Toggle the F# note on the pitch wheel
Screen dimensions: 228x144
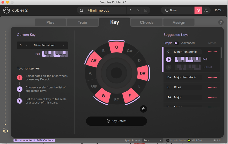(117, 99)
